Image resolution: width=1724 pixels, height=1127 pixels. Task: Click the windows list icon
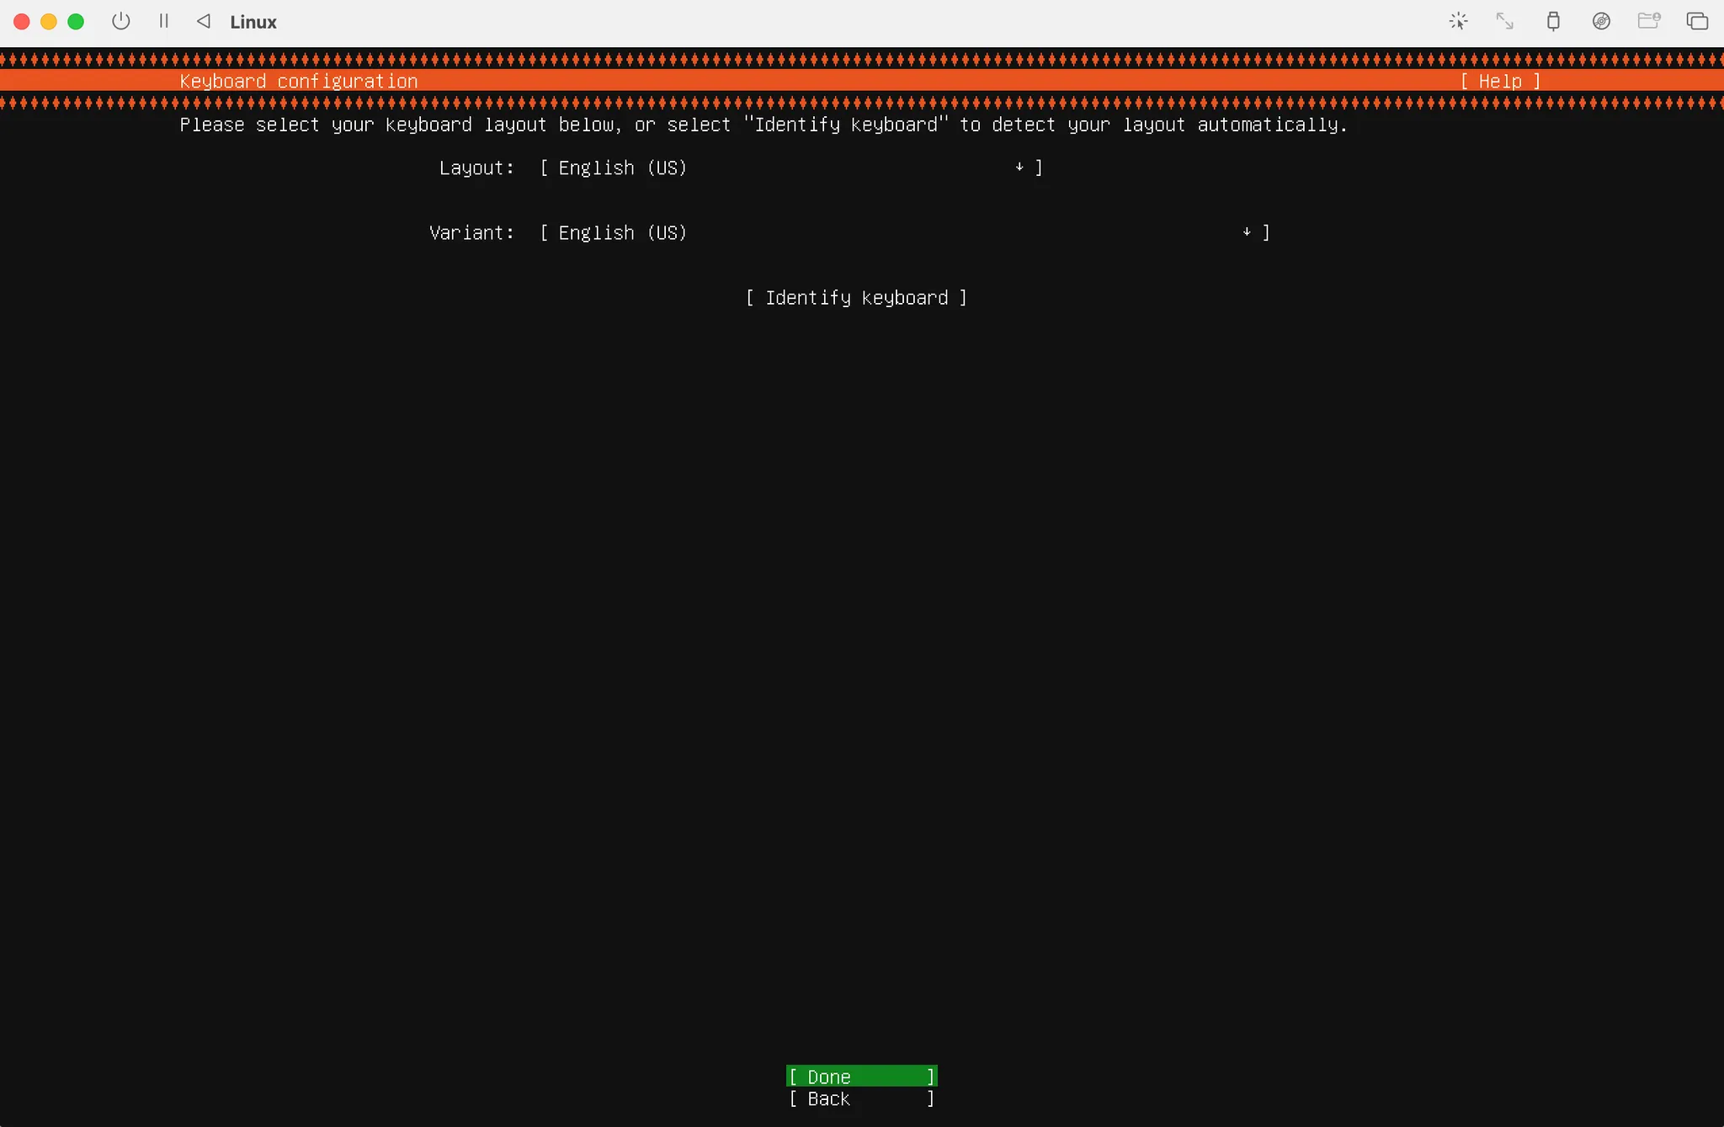1697,21
